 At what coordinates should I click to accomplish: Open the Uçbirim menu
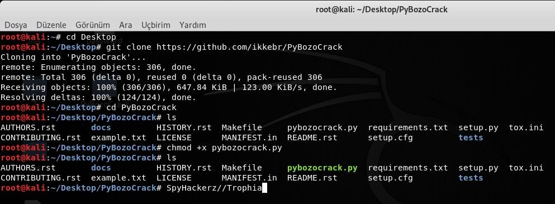156,25
